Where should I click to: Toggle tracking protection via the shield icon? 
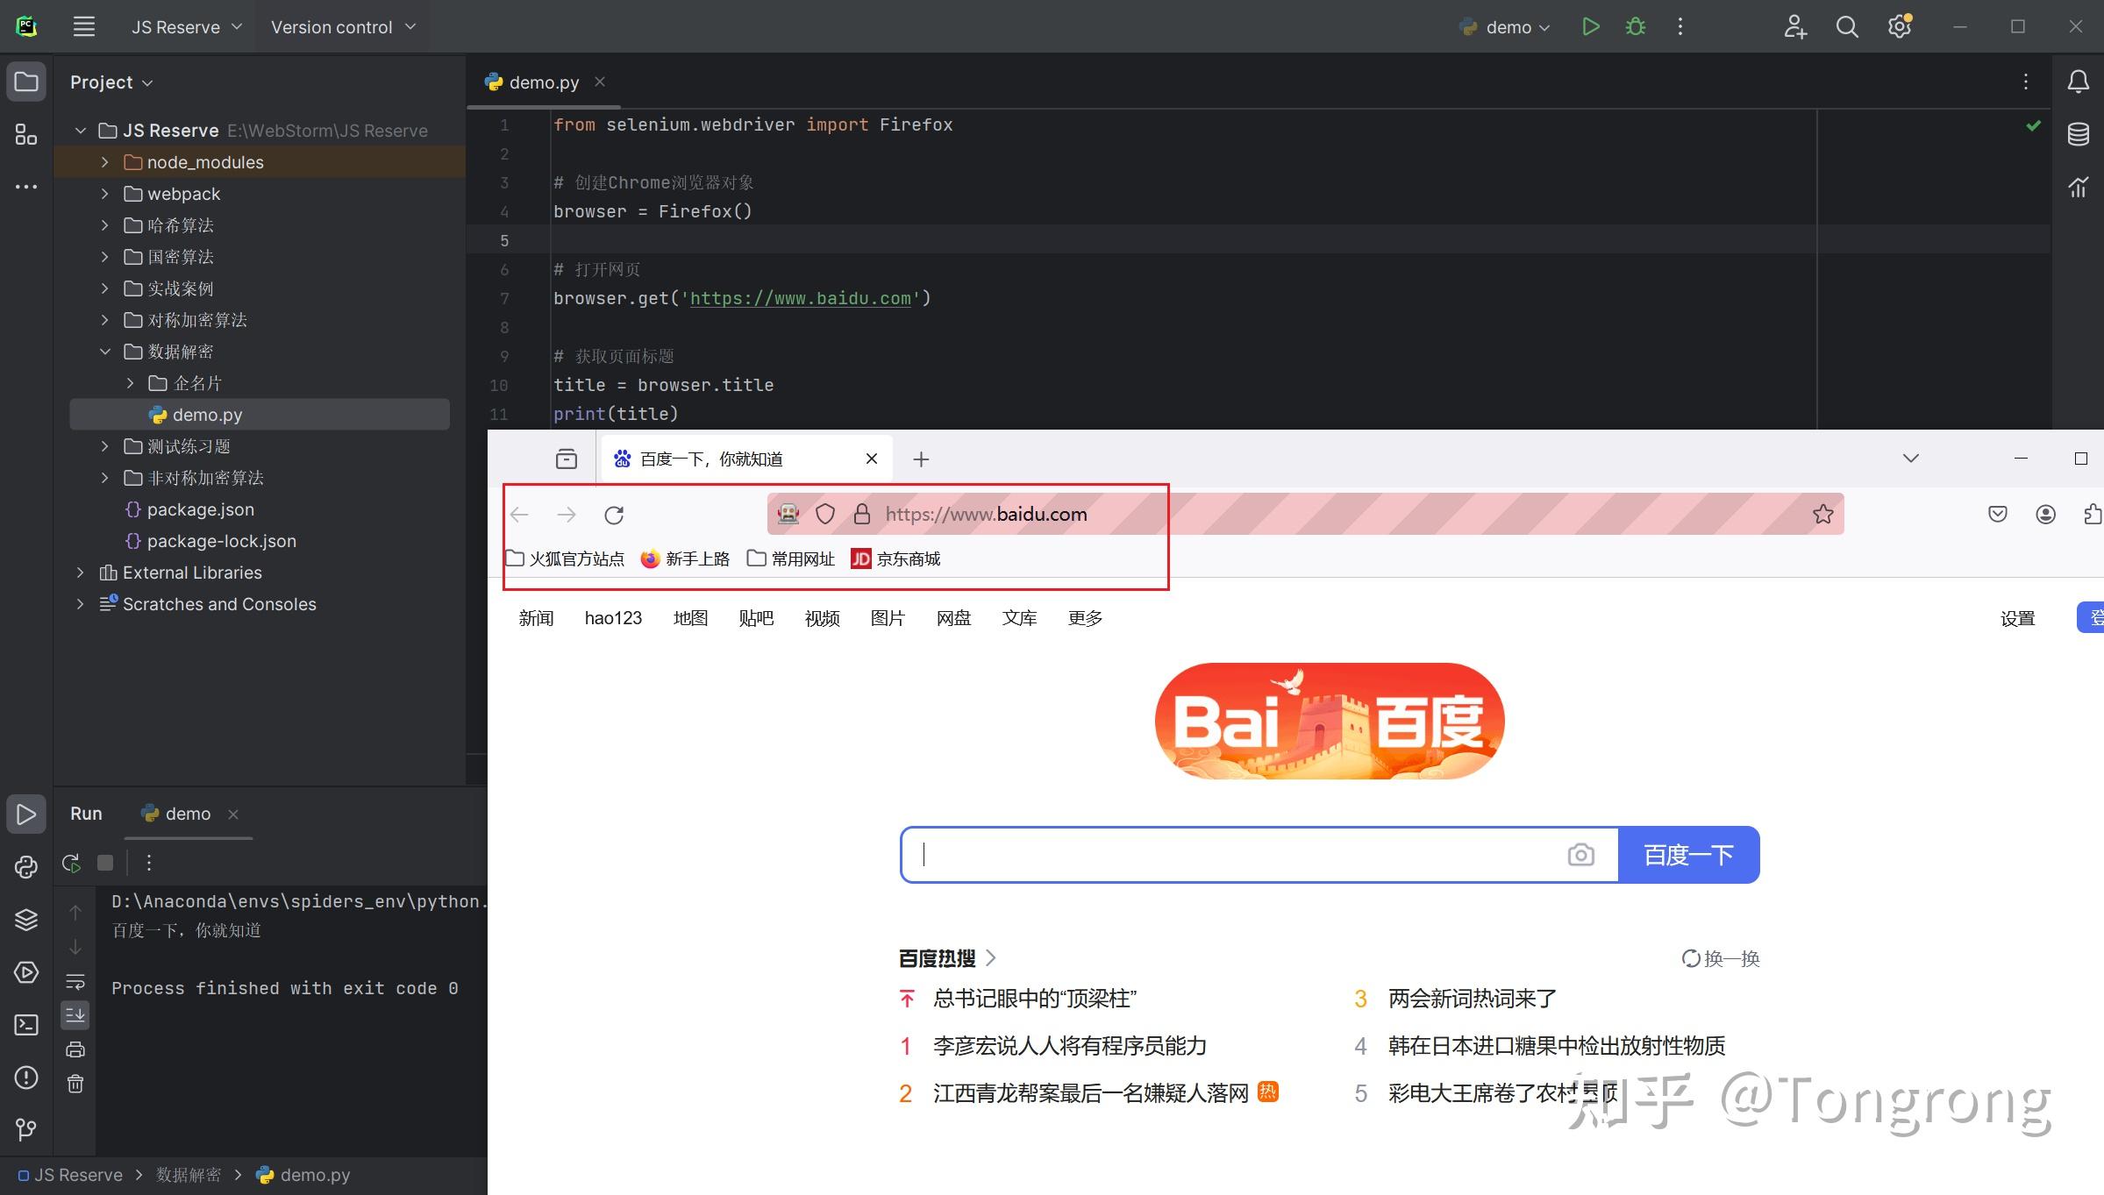824,514
